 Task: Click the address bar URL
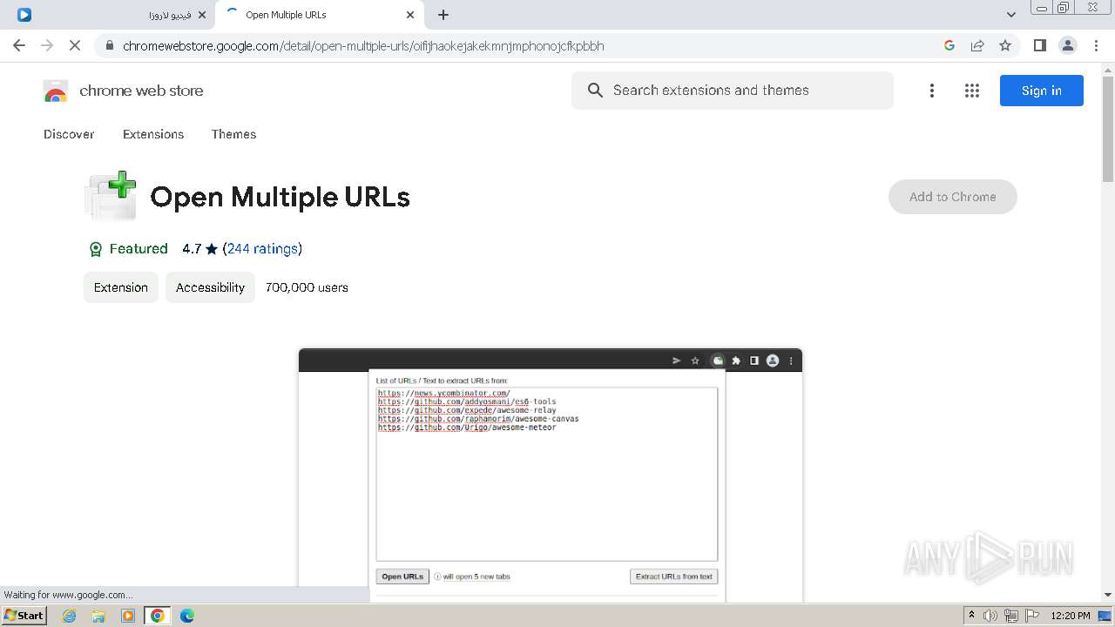pyautogui.click(x=363, y=46)
